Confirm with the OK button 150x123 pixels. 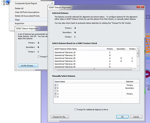point(122,117)
